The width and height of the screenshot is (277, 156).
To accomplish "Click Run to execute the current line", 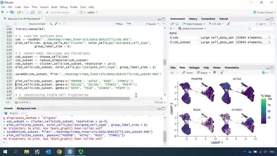I will pos(119,24).
